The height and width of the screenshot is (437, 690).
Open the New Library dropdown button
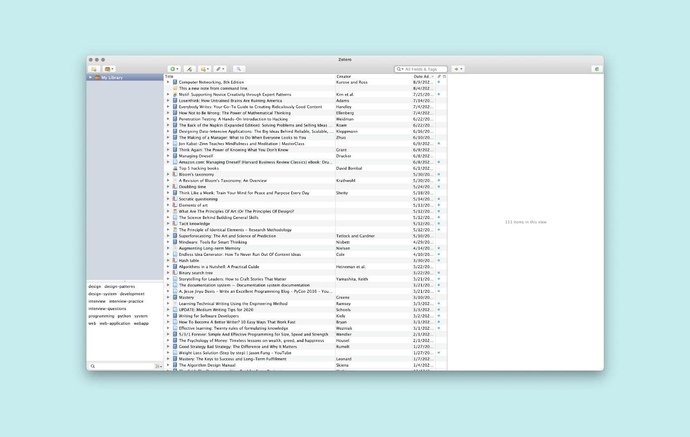click(109, 69)
